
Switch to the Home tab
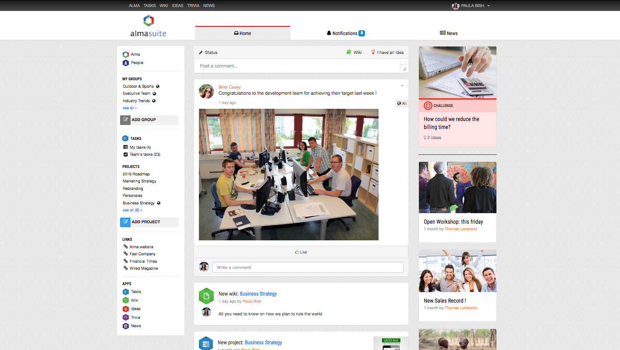pyautogui.click(x=243, y=33)
